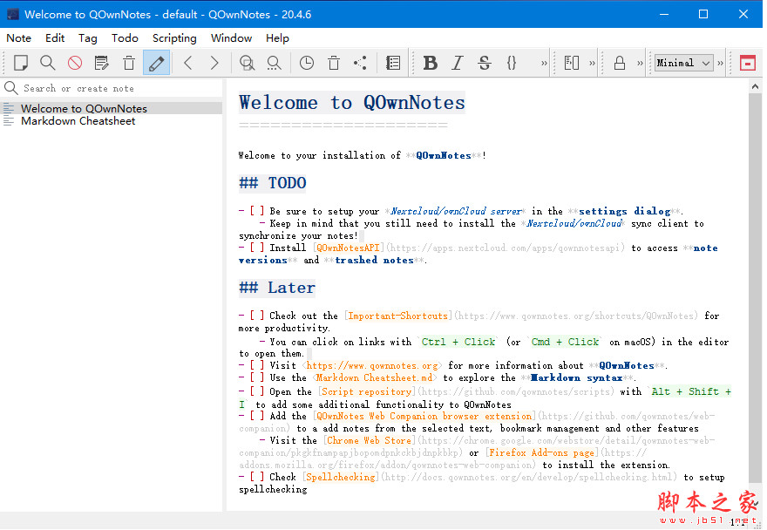This screenshot has width=767, height=530.
Task: Open the Minimal workspace dropdown
Action: [x=683, y=63]
